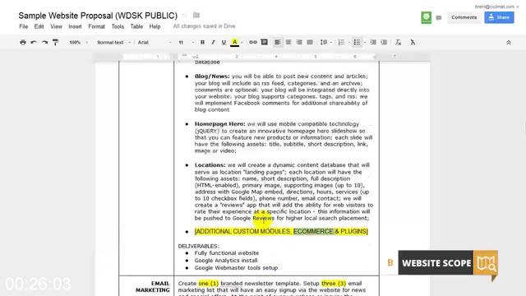Toggle underline formatting
526x296 pixels.
(224, 42)
